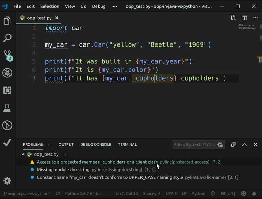This screenshot has width=262, height=199.
Task: Select the protected member _cupholders warning
Action: coord(139,162)
